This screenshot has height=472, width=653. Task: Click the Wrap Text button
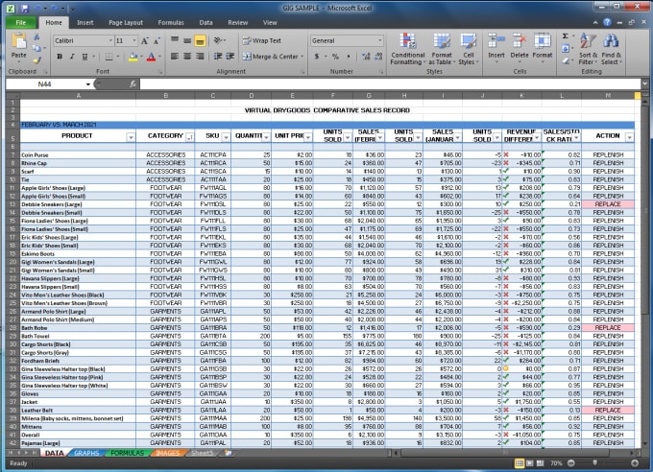click(262, 40)
